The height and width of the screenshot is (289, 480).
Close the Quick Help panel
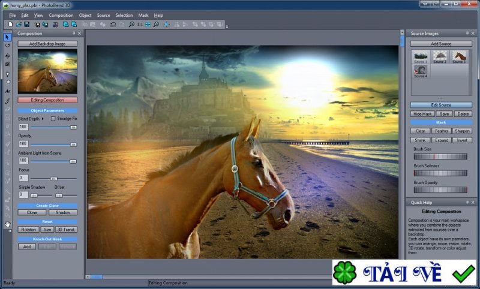tap(473, 203)
